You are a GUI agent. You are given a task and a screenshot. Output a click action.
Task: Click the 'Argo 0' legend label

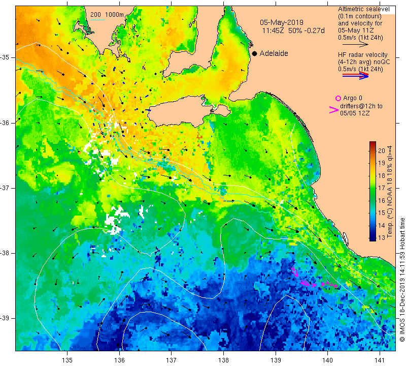click(353, 98)
